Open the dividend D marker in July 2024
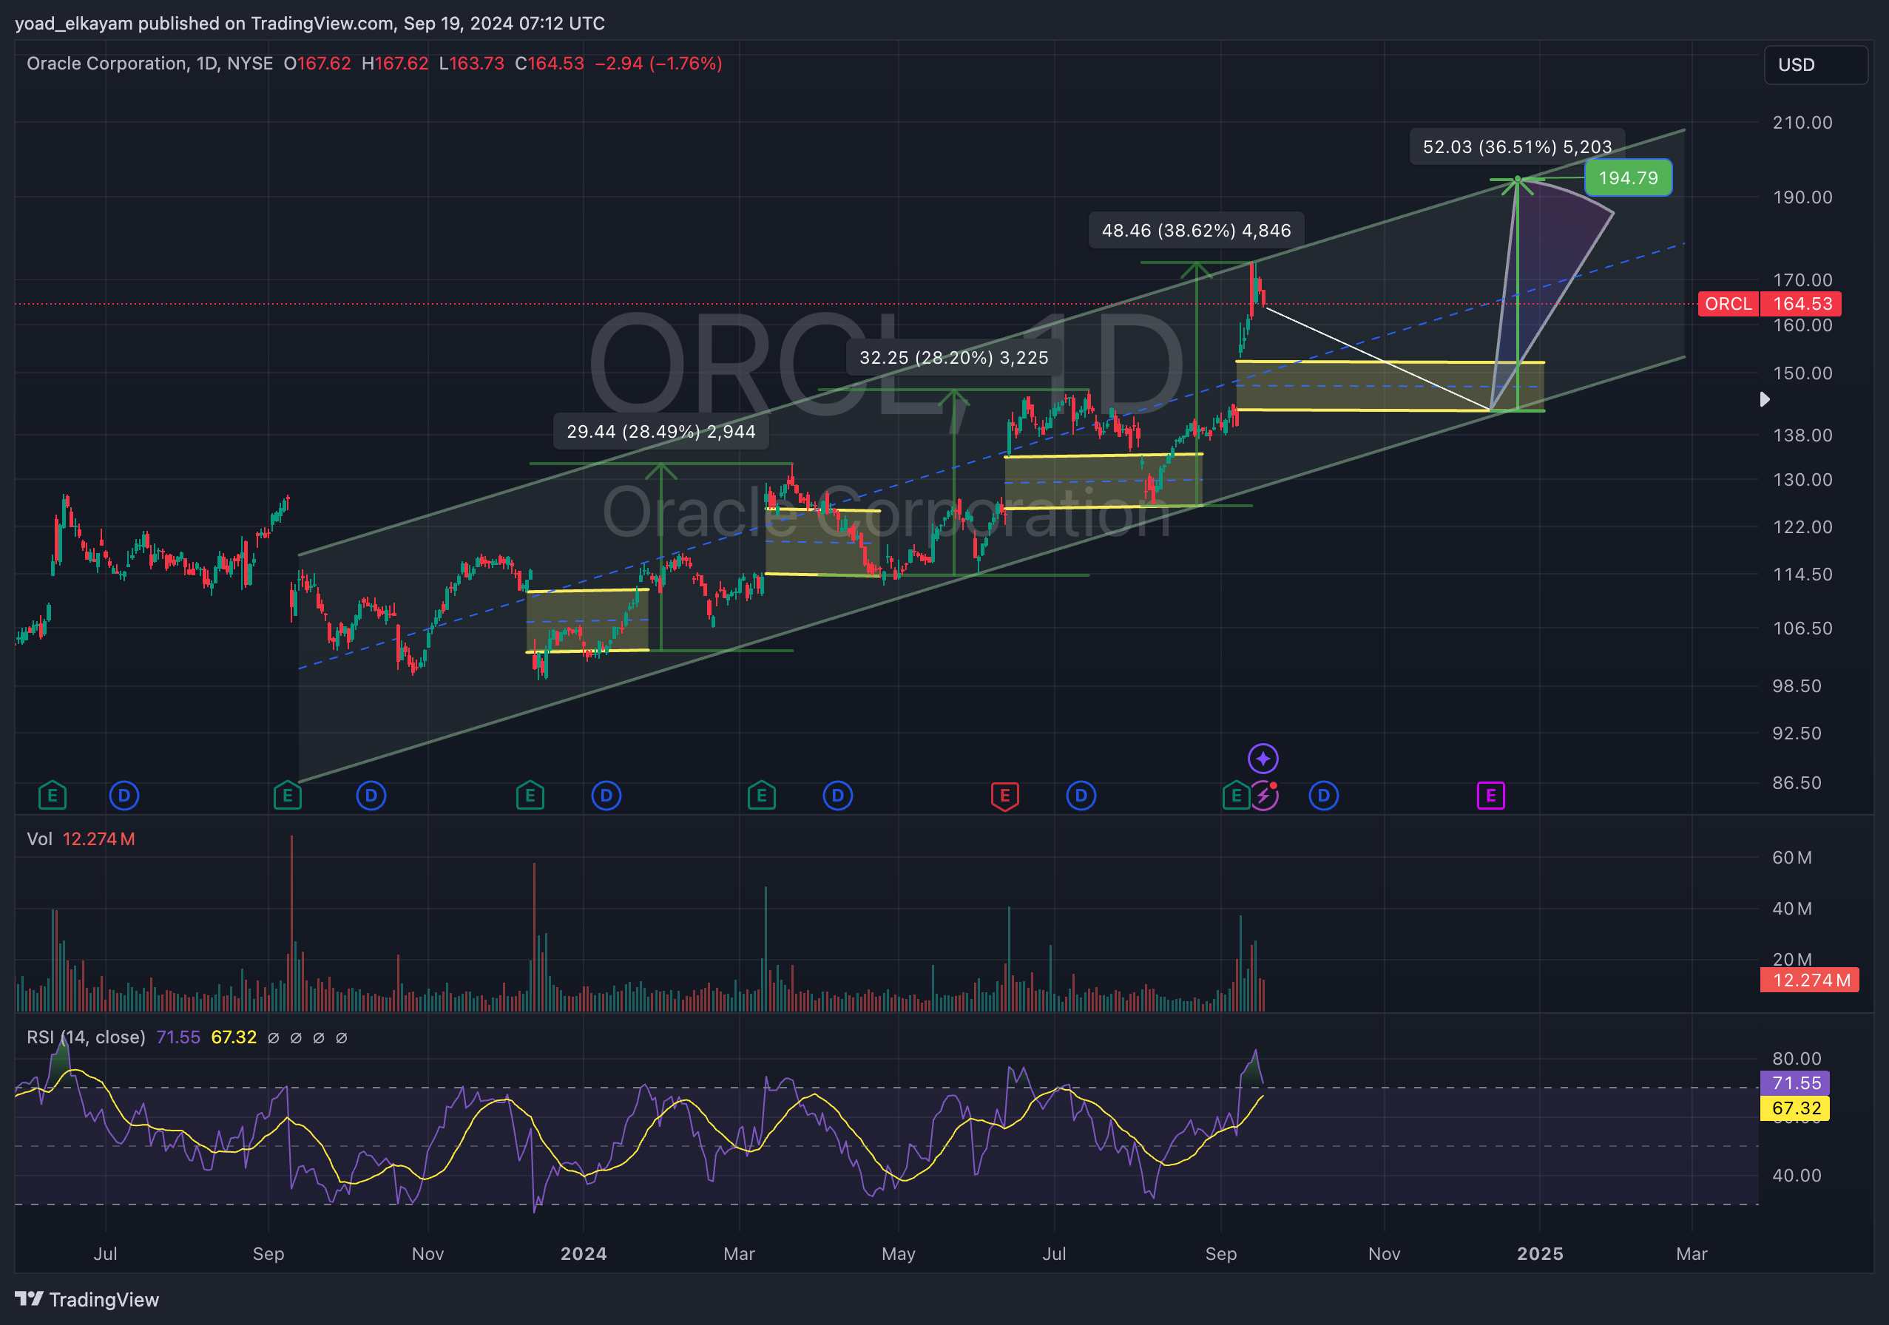Screen dimensions: 1889x1325 (x=1081, y=796)
